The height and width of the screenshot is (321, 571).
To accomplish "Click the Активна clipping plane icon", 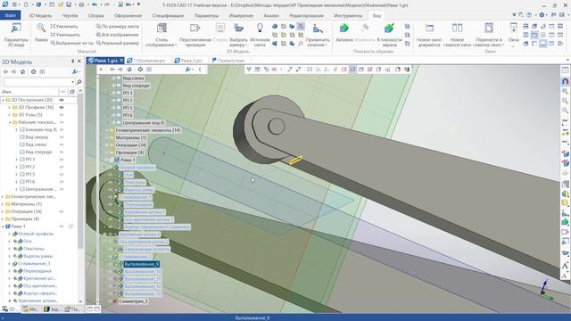I will pyautogui.click(x=343, y=28).
